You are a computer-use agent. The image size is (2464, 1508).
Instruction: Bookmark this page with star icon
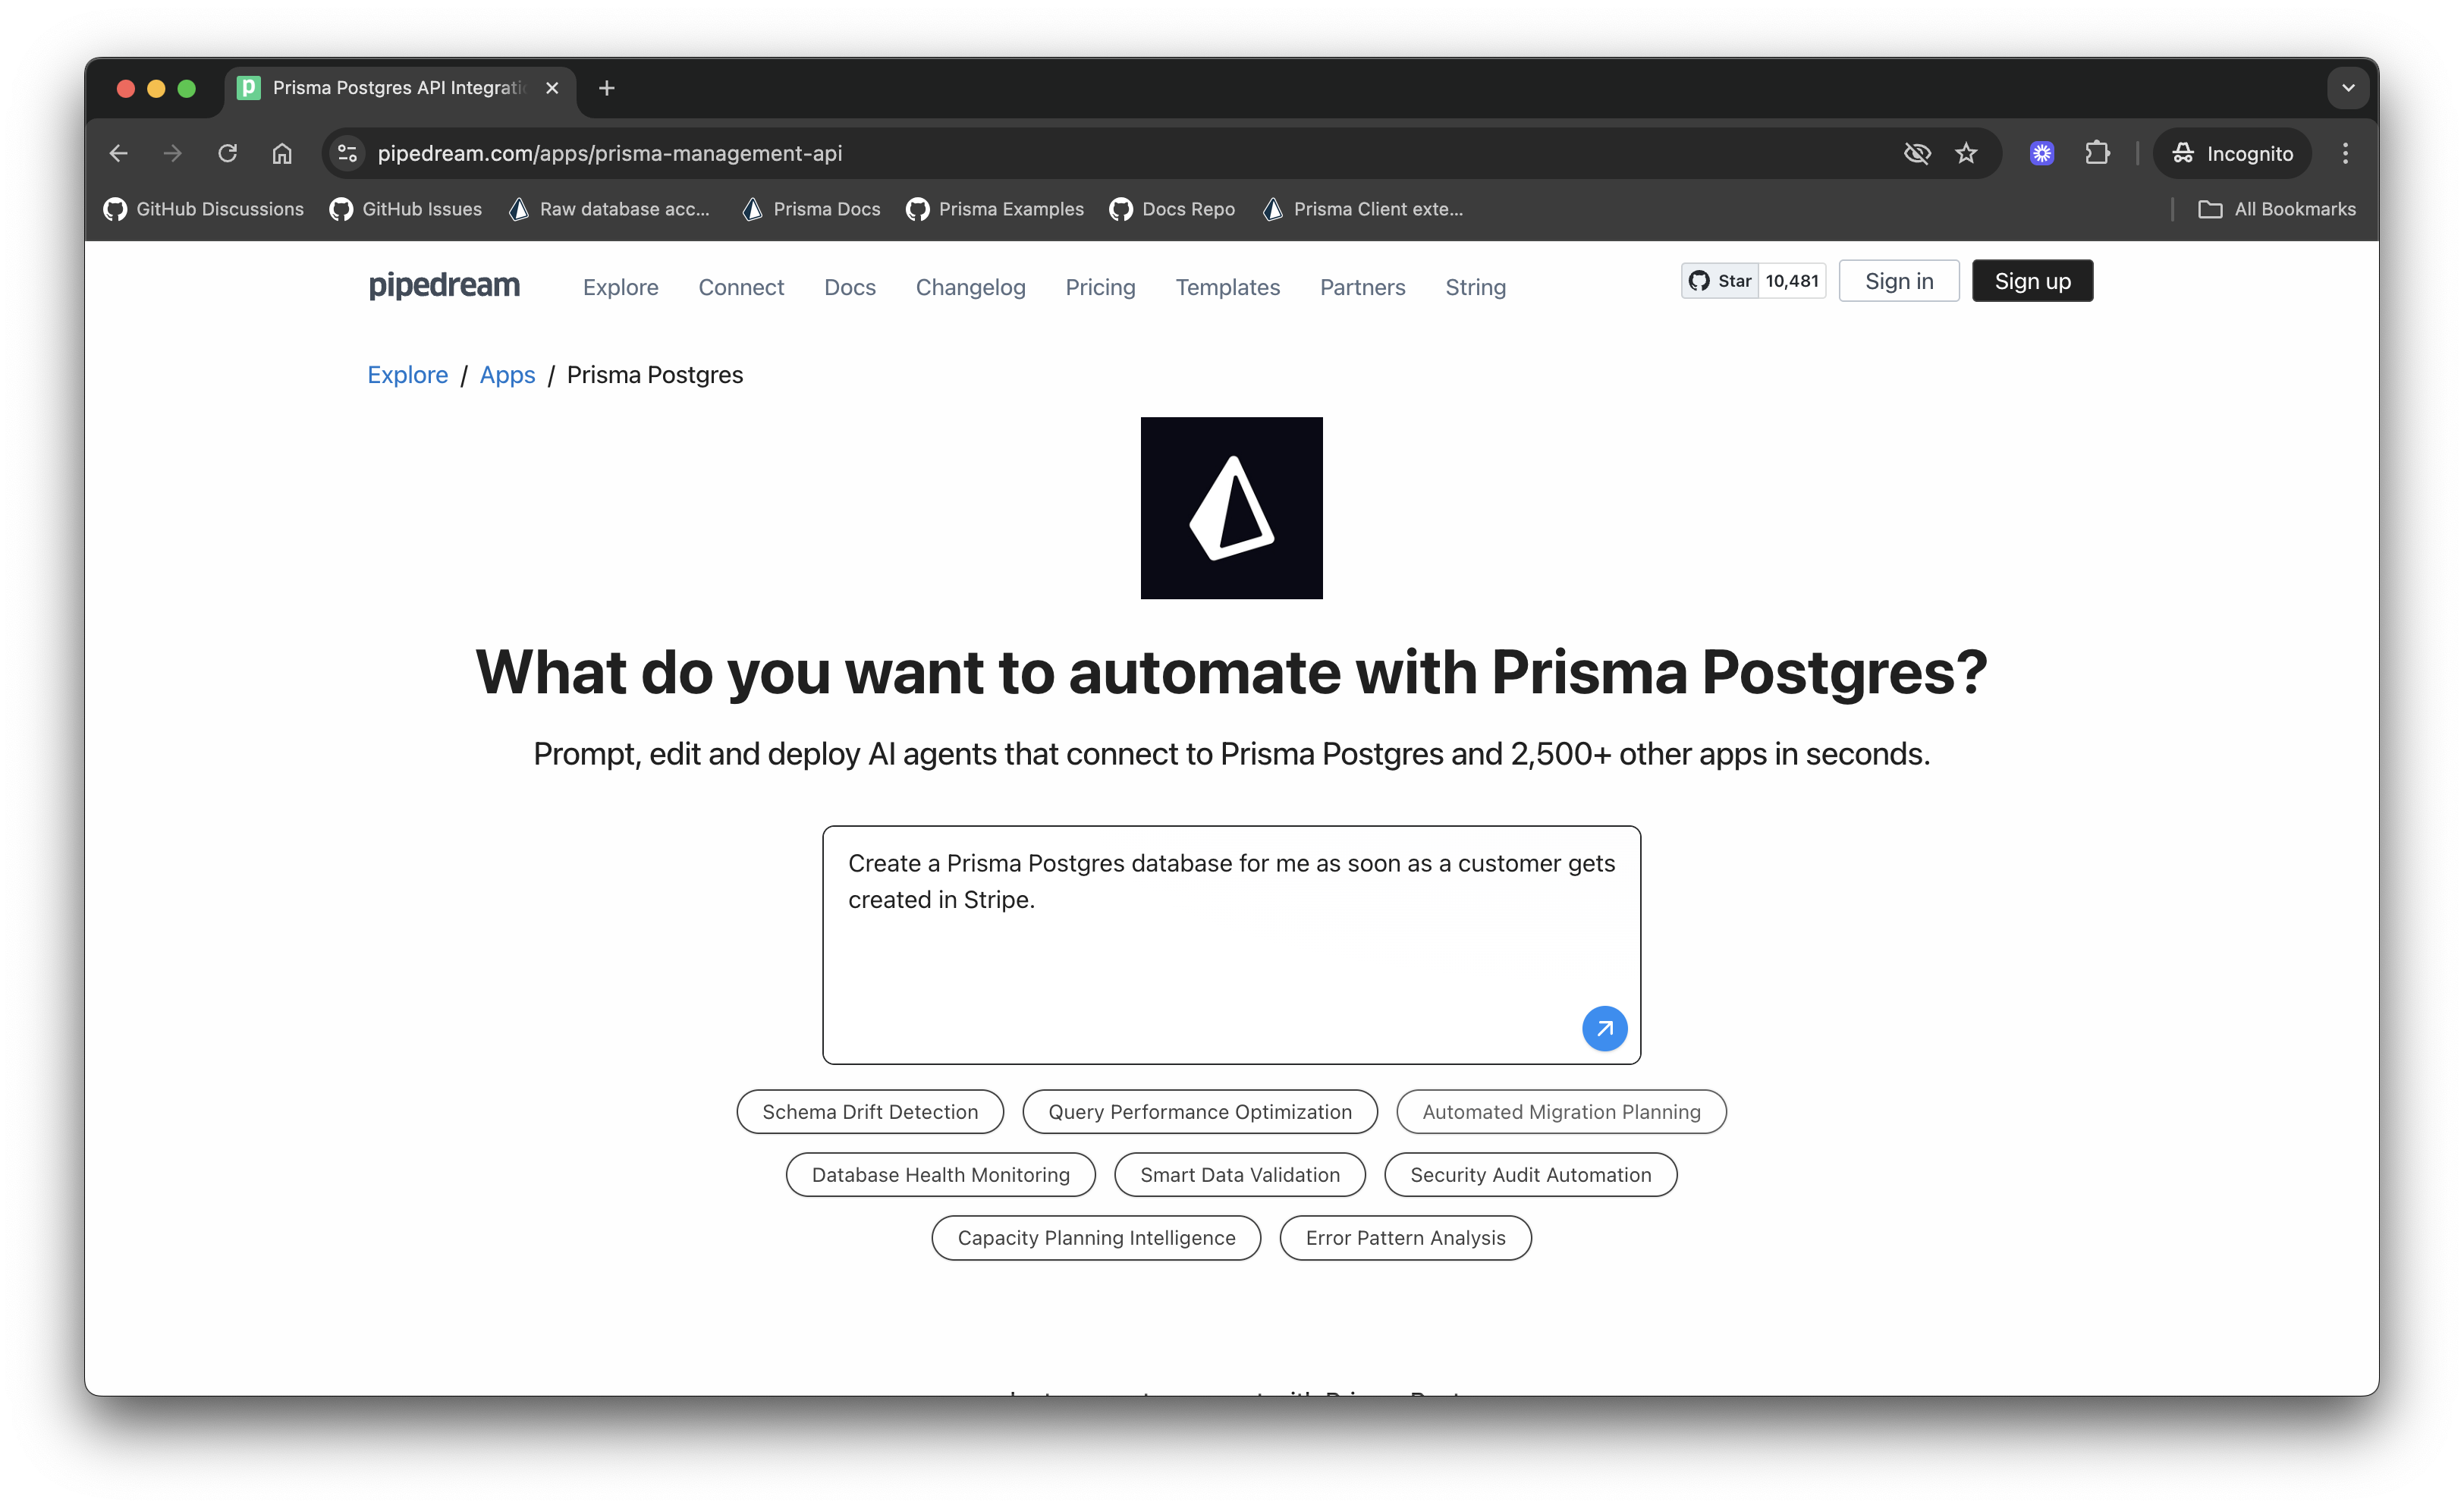click(1966, 153)
